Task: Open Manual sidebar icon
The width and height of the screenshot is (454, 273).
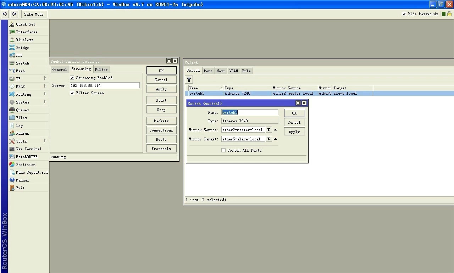Action: coord(12,180)
